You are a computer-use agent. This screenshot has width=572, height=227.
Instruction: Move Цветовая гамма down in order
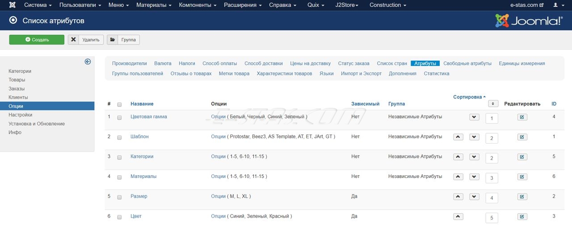click(474, 117)
